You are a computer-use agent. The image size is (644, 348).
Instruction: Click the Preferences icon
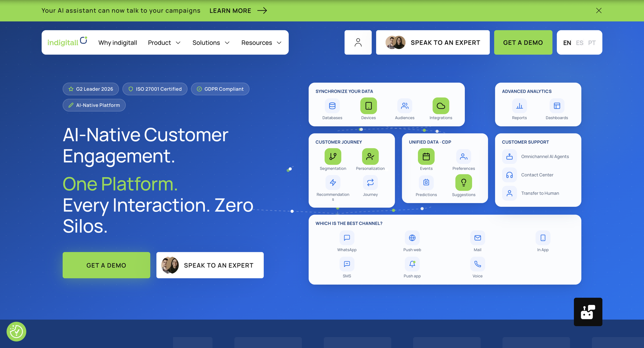pos(463,156)
